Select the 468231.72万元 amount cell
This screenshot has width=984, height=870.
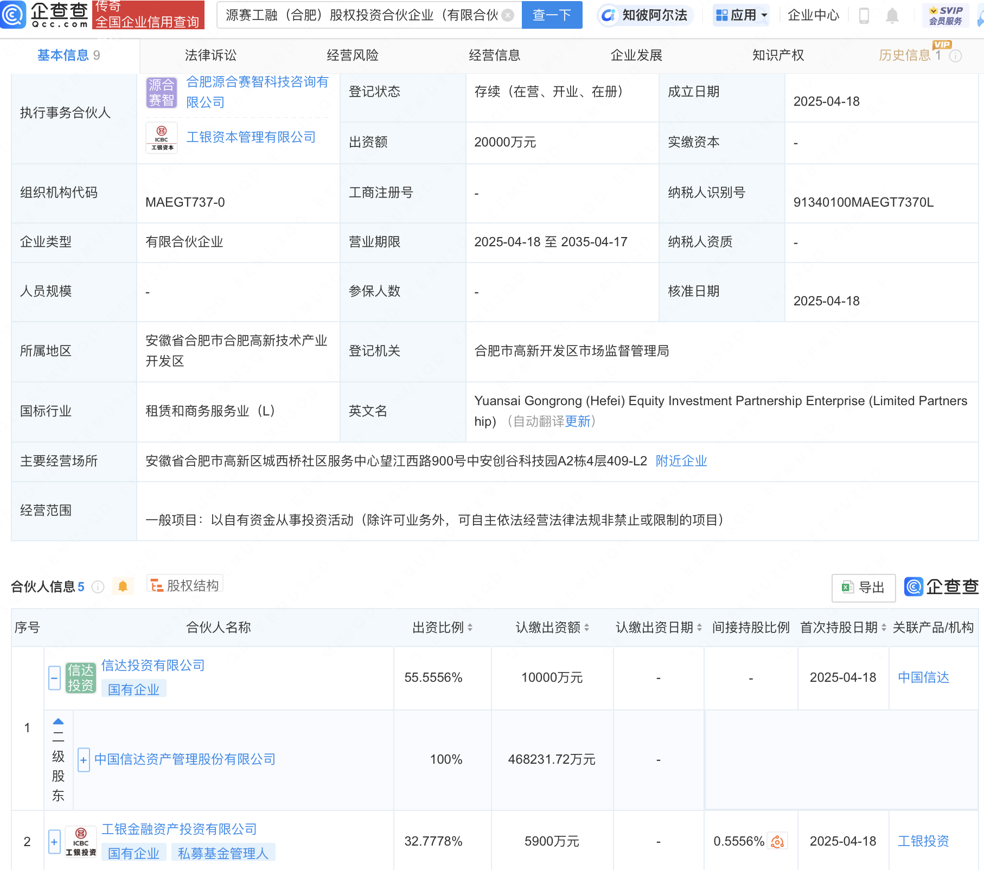point(552,759)
